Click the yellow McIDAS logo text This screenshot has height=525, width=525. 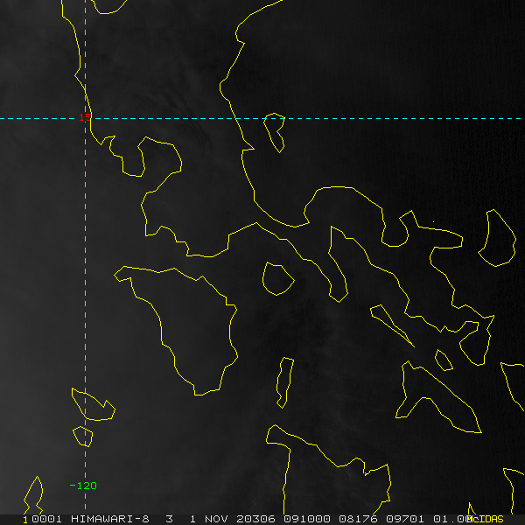485,519
